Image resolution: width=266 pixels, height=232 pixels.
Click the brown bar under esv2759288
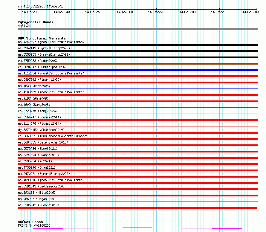pos(137,64)
